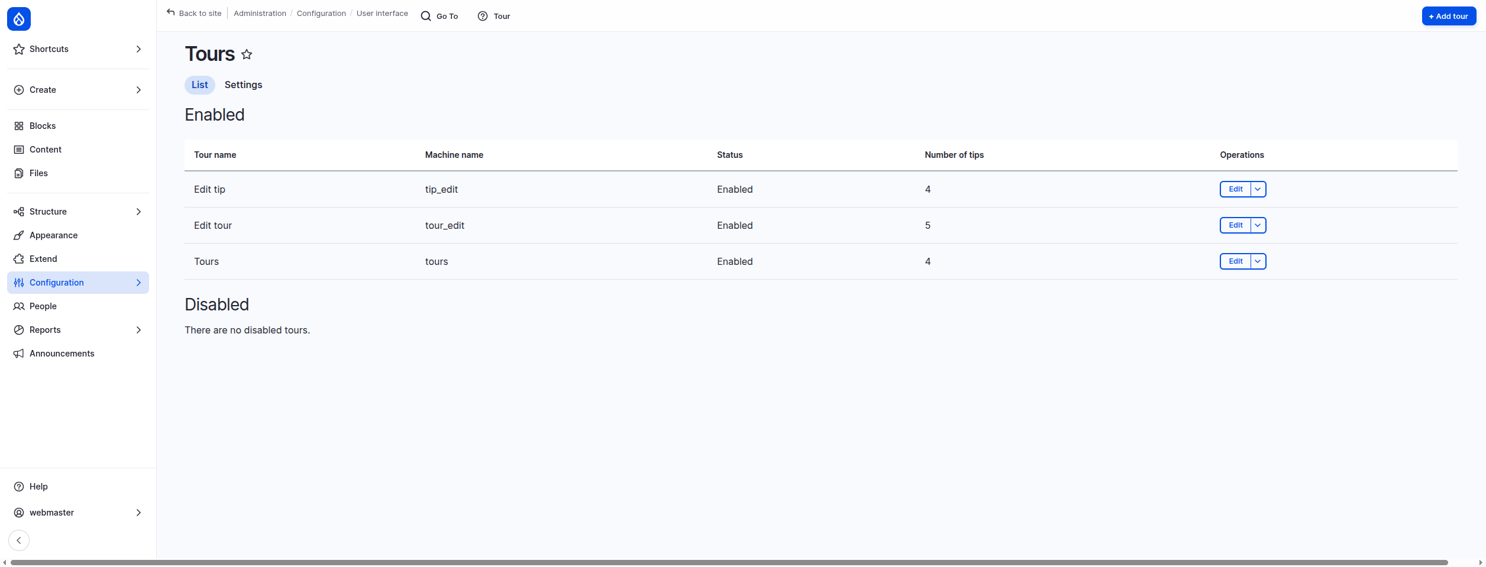
Task: Click the People users icon
Action: [19, 306]
